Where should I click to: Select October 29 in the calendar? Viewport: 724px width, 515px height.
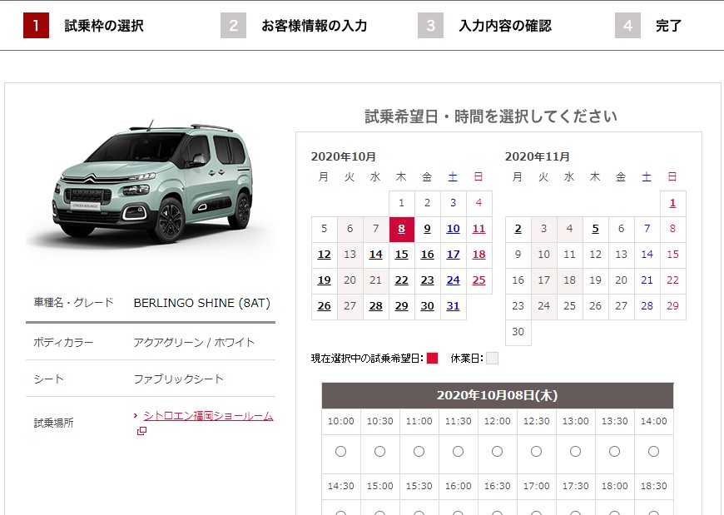point(402,306)
